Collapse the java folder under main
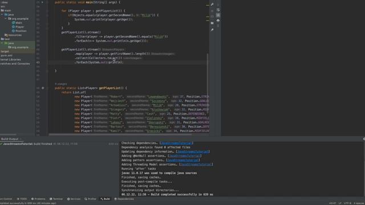The width and height of the screenshot is (365, 205). point(2,15)
